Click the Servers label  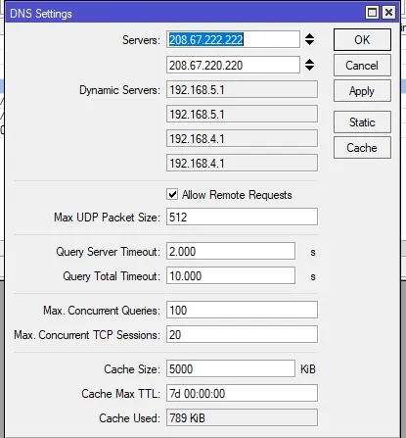click(141, 40)
